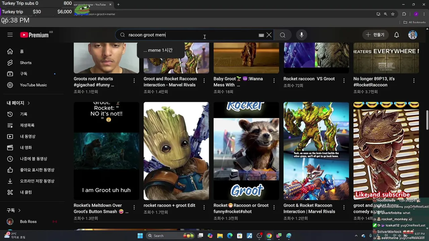Play the Marvel Rivals Groot & Rocket thumbnail

(316, 151)
